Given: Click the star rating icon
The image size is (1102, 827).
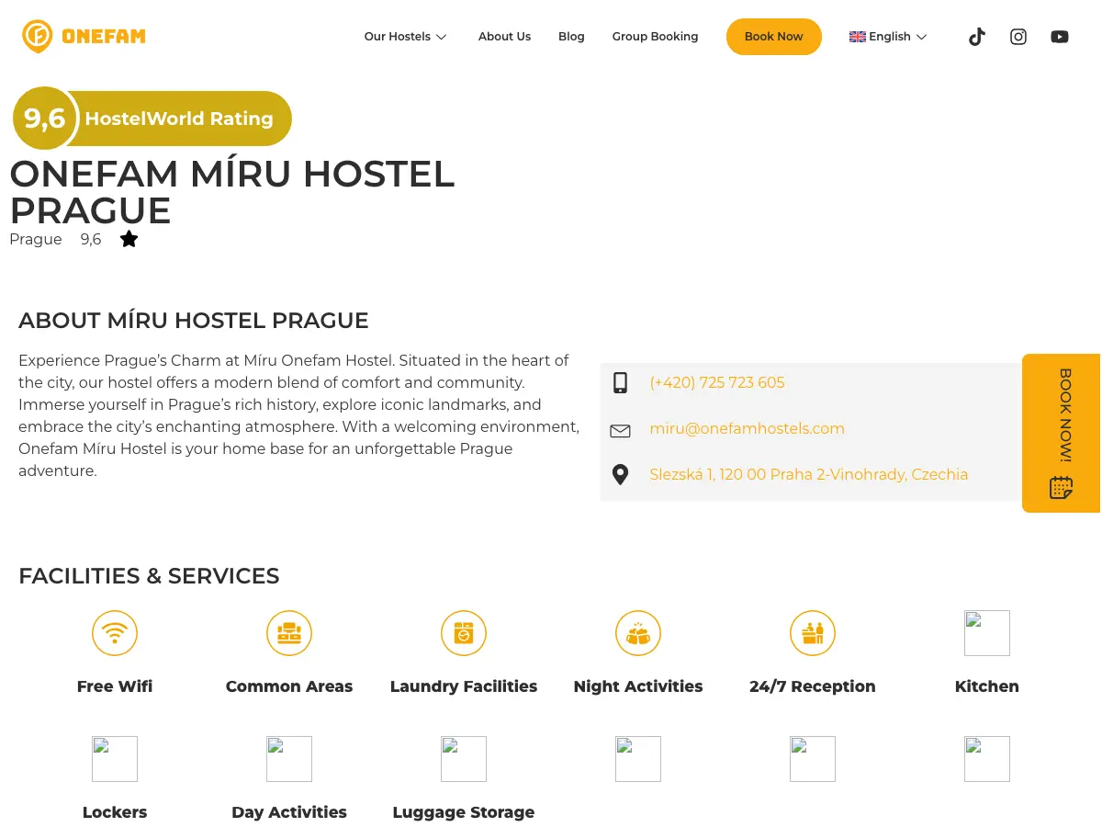Looking at the screenshot, I should 129,239.
